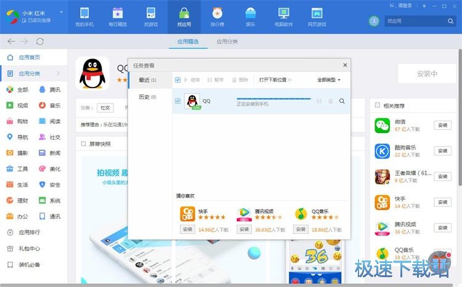Screen dimensions: 462x287
Task: Search the QQ task with magnifier icon
Action: [x=342, y=101]
